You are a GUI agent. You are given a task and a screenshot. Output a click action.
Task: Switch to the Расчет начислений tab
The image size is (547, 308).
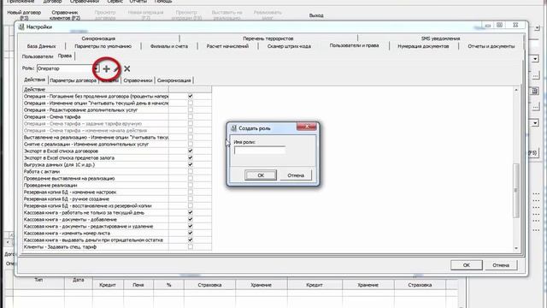(227, 46)
